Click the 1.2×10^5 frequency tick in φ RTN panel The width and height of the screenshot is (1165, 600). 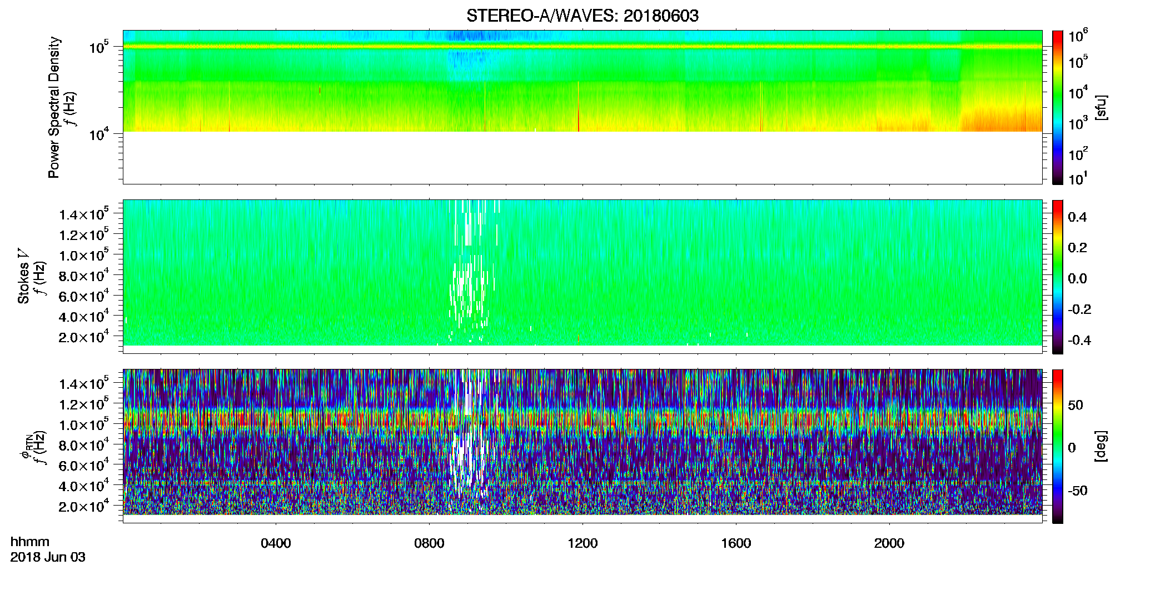[84, 403]
